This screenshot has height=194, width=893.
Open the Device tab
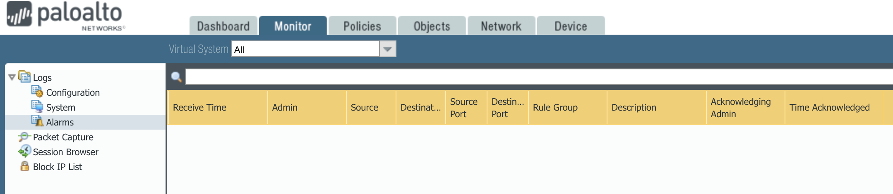571,26
